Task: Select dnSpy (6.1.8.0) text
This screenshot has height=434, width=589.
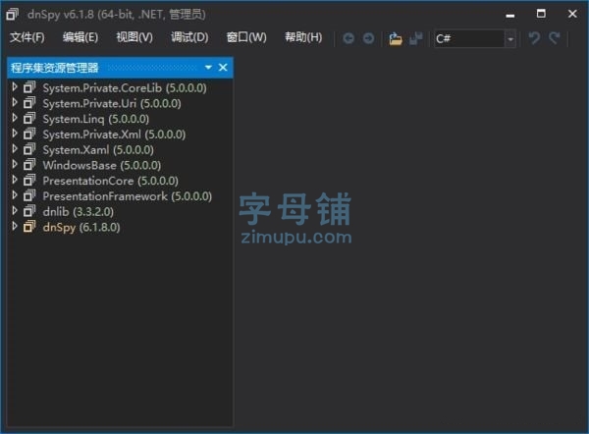Action: [x=81, y=228]
